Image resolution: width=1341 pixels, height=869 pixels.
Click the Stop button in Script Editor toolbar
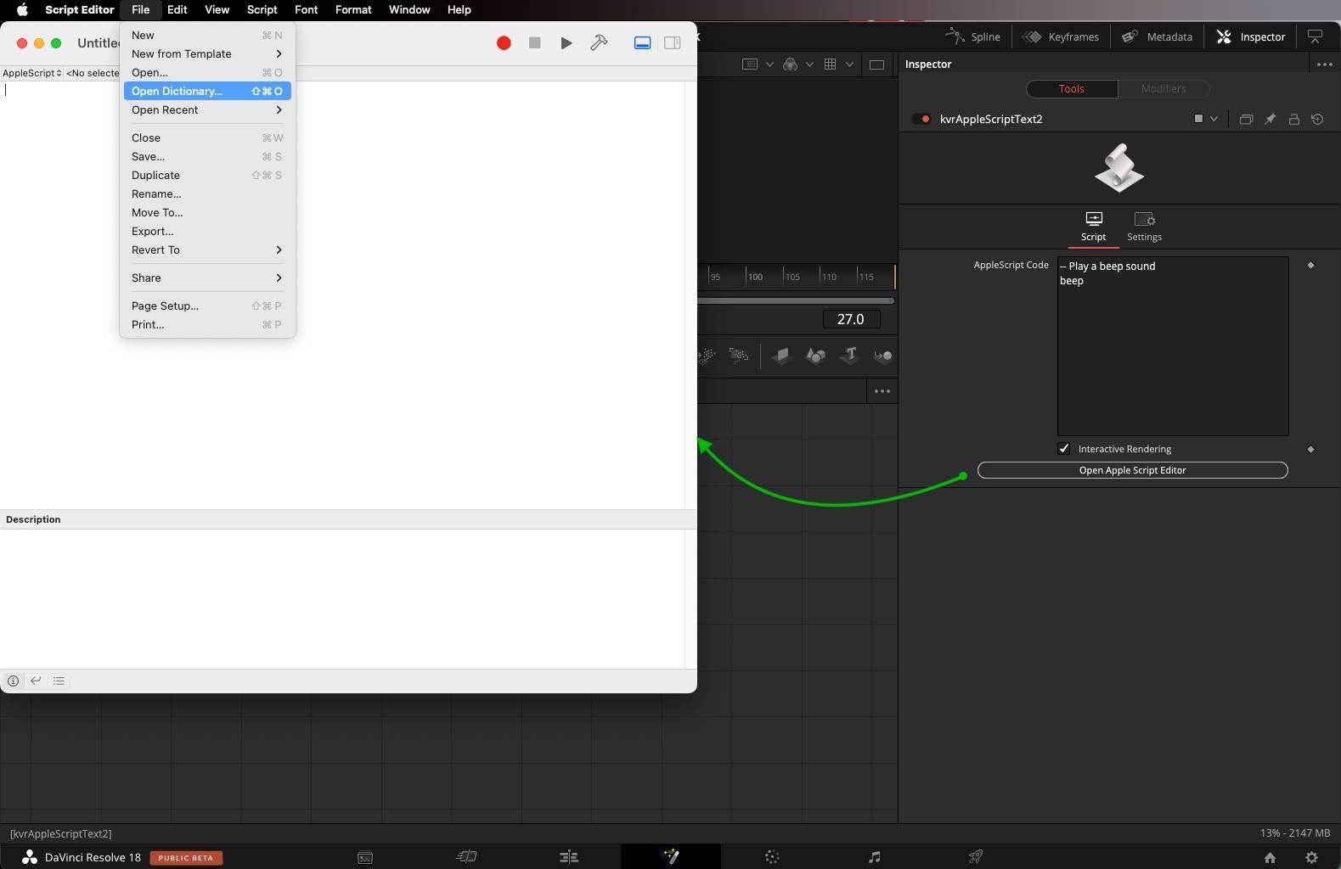pos(534,42)
